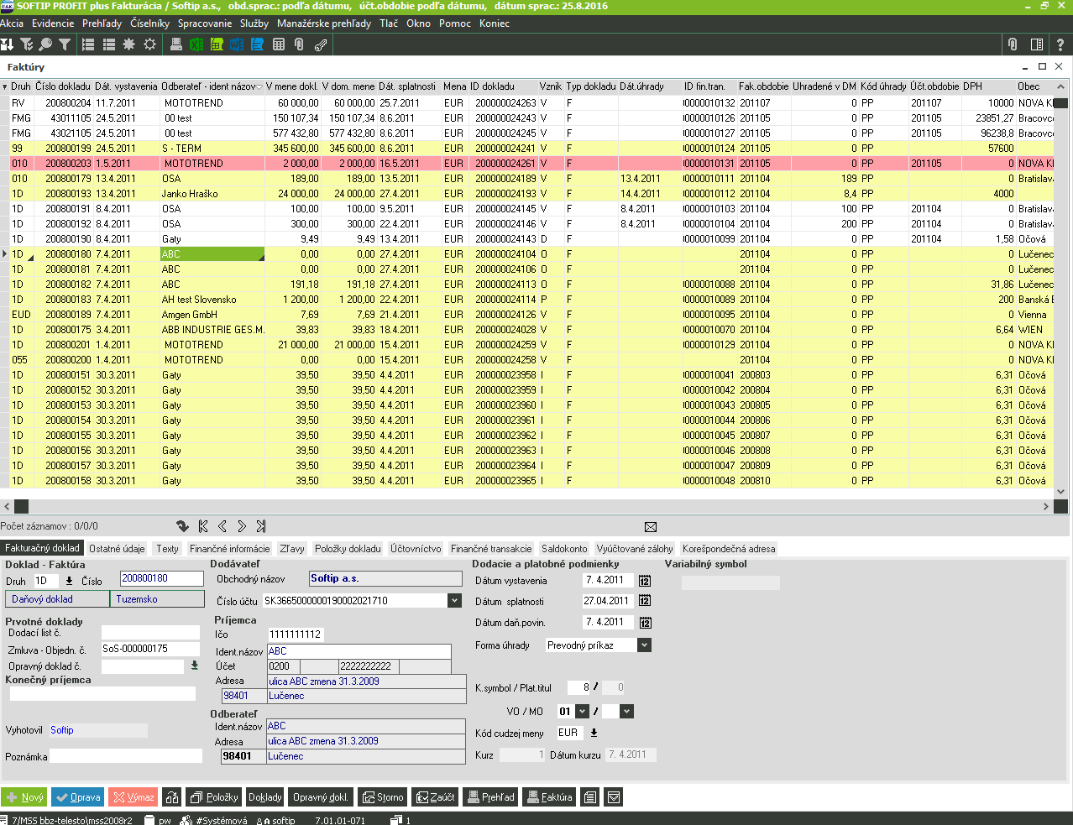Click the binoculars search button in bottom bar
Screen dimensions: 1073x825
point(172,797)
